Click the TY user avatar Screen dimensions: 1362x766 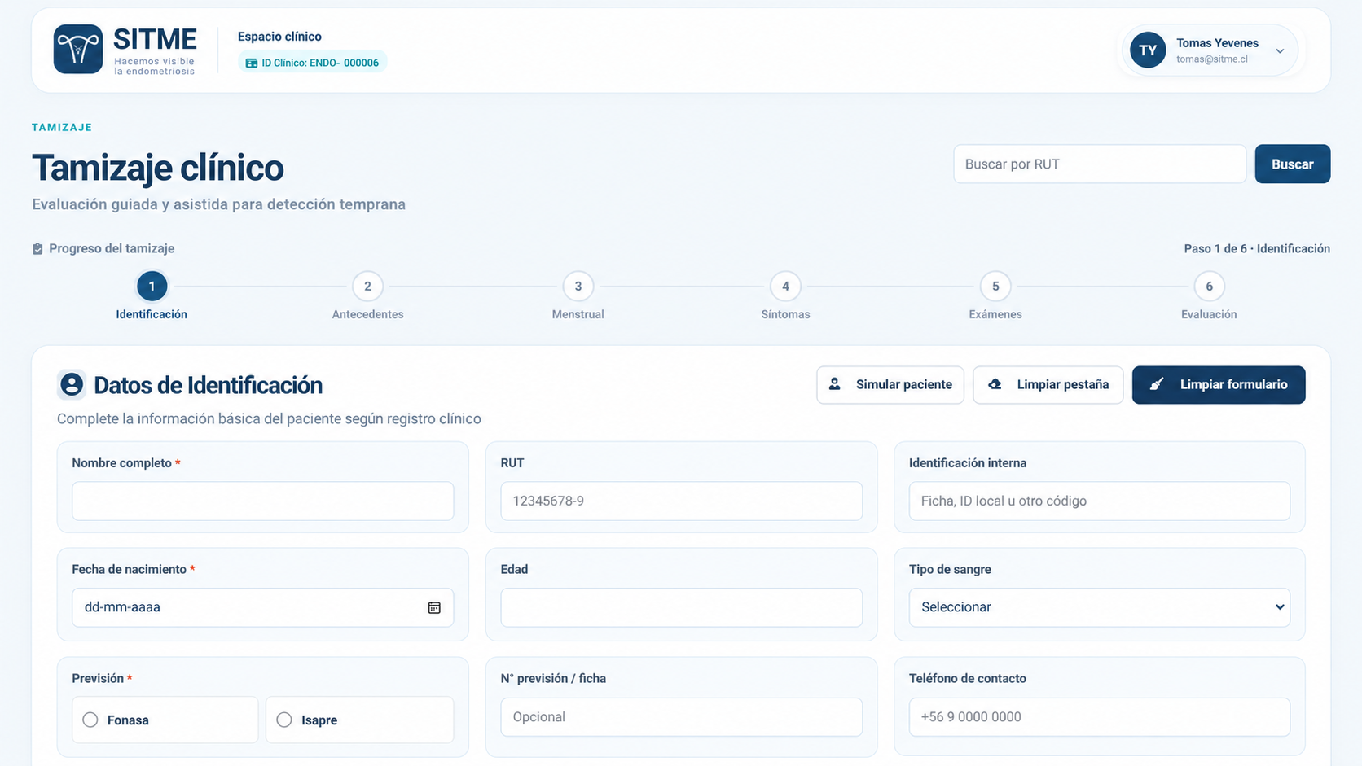click(x=1148, y=50)
